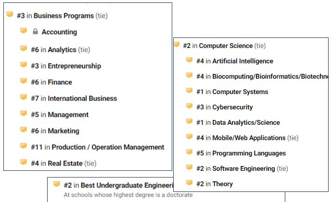The image size is (331, 202).
Task: Open the Software Engineering ranking
Action: tap(242, 169)
